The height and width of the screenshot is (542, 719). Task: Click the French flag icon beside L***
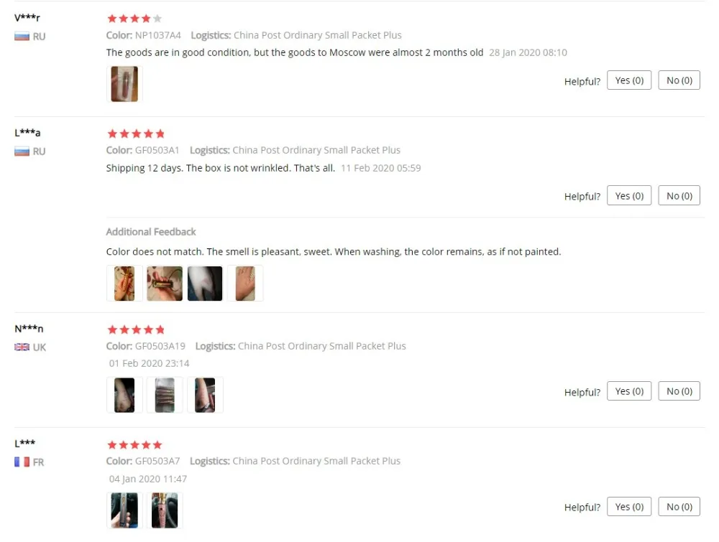point(22,462)
